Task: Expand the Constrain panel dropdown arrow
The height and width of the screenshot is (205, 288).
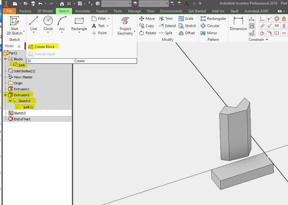Action: 267,40
